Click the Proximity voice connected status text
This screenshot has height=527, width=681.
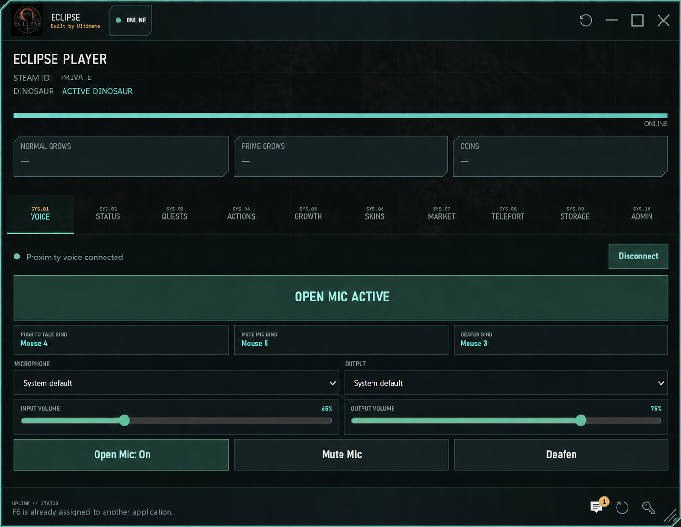click(x=74, y=257)
